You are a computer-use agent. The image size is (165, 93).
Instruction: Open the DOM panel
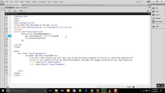pyautogui.click(x=155, y=27)
